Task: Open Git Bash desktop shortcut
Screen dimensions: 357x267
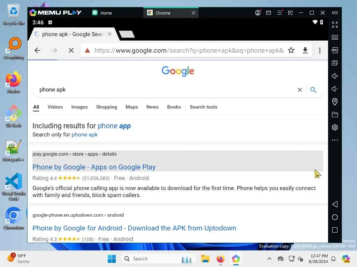Action: click(14, 116)
